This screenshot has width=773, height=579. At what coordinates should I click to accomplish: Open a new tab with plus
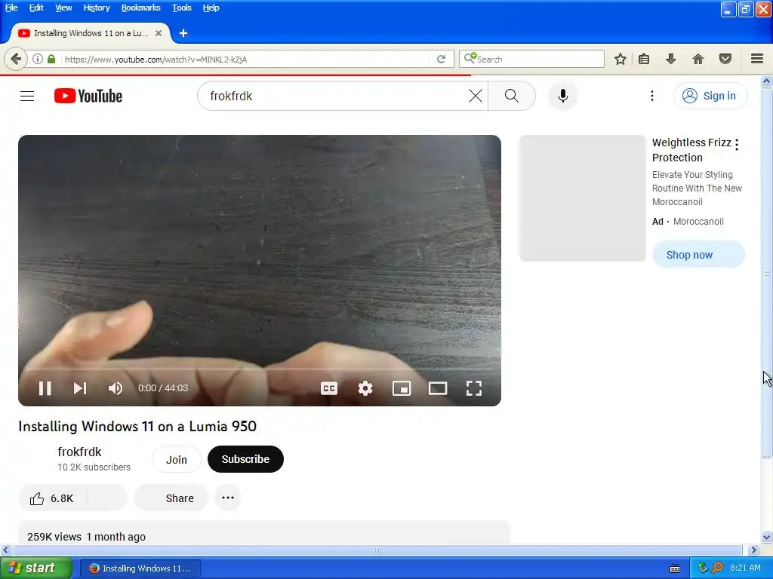click(183, 33)
